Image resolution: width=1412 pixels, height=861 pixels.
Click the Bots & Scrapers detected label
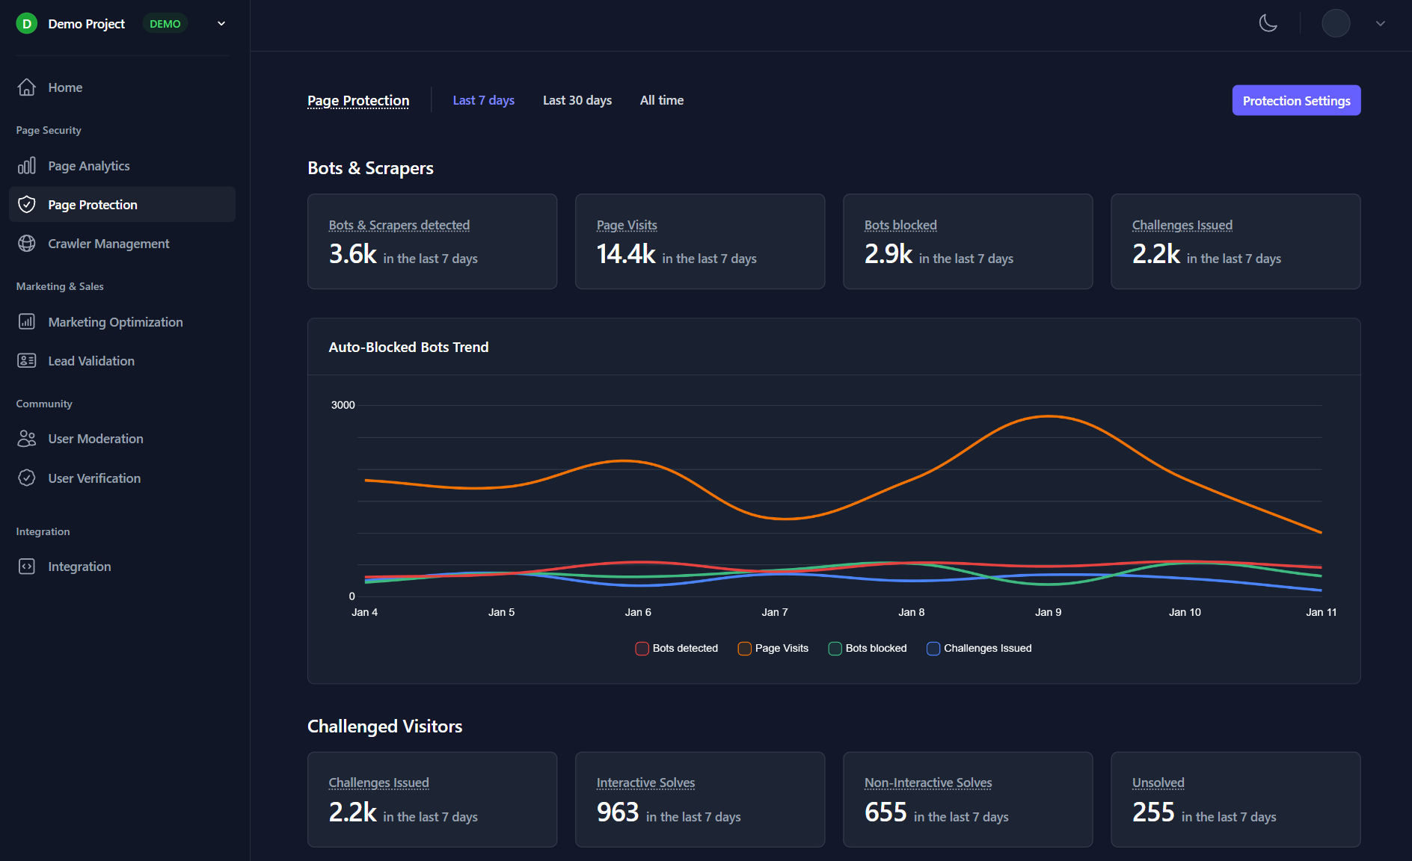[399, 225]
